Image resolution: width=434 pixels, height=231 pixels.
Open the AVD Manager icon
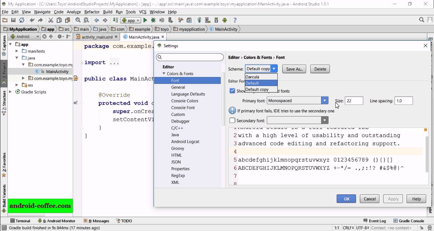208,20
